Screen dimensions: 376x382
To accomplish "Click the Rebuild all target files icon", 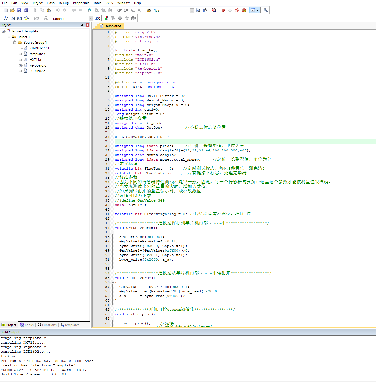I will pos(19,18).
